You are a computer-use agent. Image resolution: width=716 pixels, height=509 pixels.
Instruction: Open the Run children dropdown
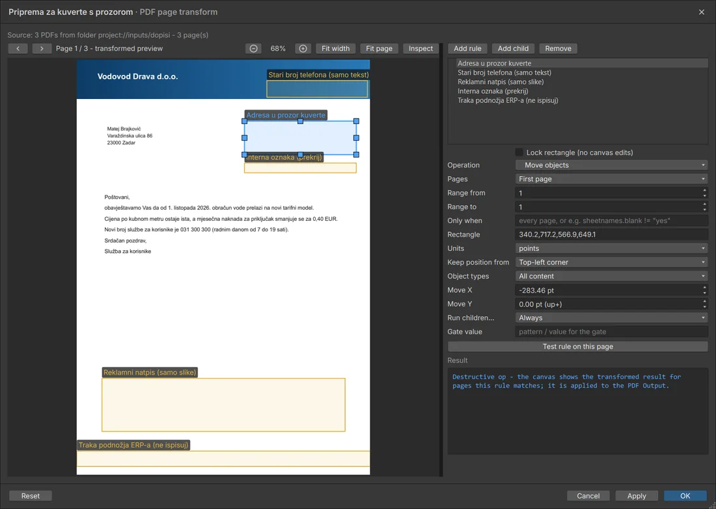coord(611,318)
